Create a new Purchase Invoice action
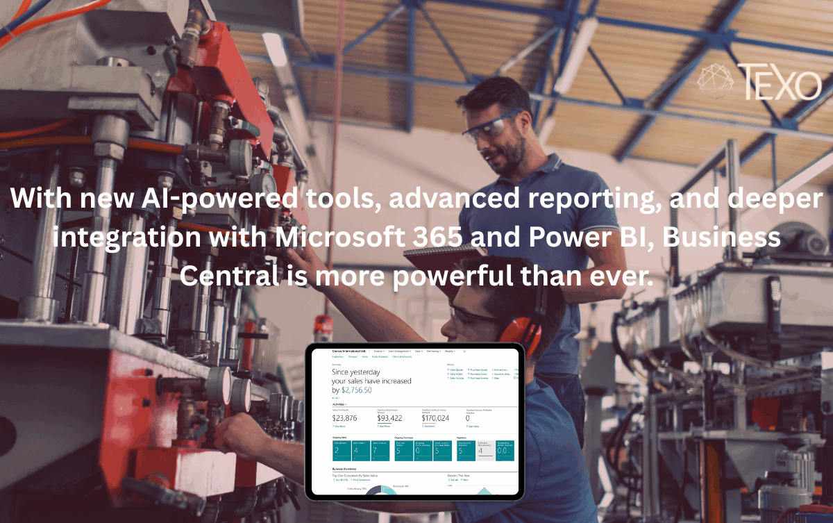The height and width of the screenshot is (523, 833). (479, 379)
